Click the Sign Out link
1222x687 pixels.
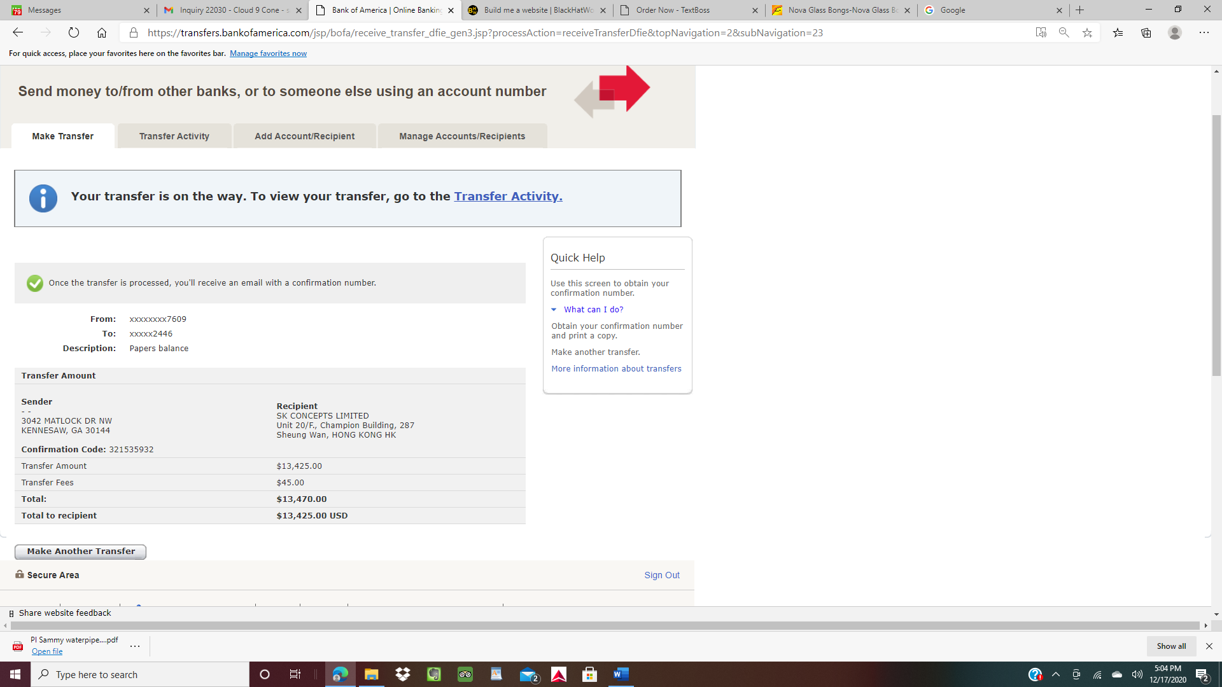tap(662, 575)
